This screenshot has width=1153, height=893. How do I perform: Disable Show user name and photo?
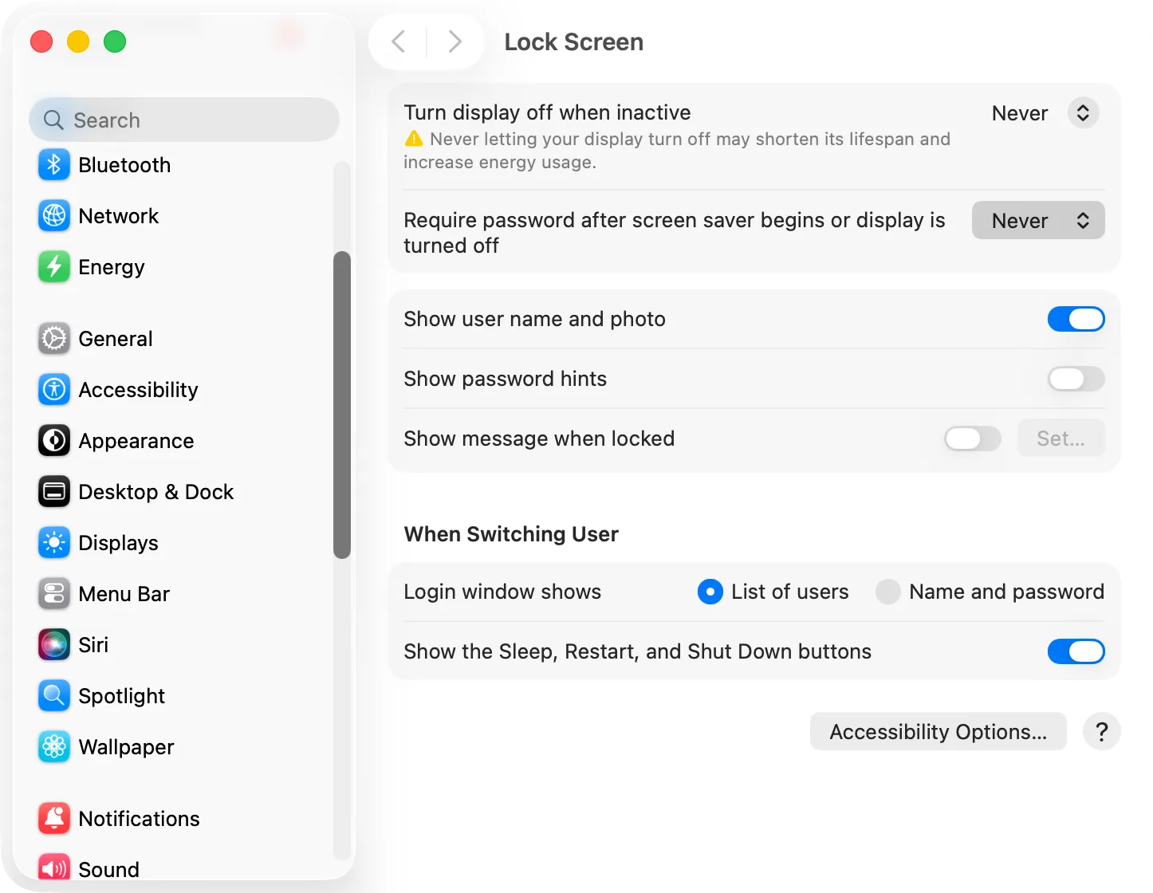coord(1076,319)
